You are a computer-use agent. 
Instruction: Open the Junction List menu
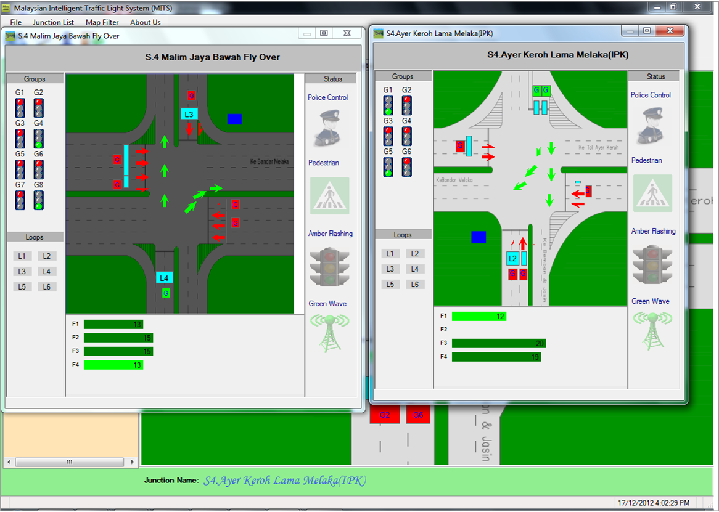pos(54,22)
